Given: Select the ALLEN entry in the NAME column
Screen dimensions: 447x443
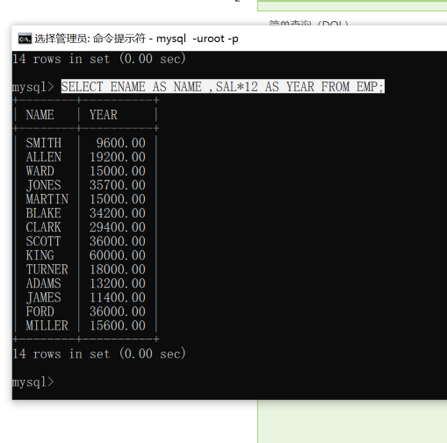Looking at the screenshot, I should pos(44,157).
